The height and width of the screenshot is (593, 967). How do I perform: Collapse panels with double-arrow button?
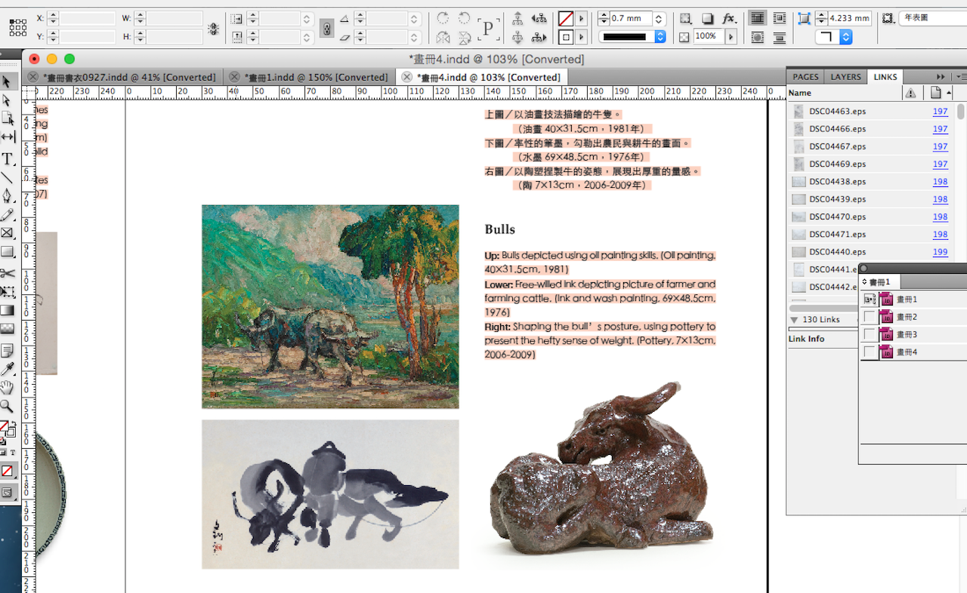[x=941, y=77]
